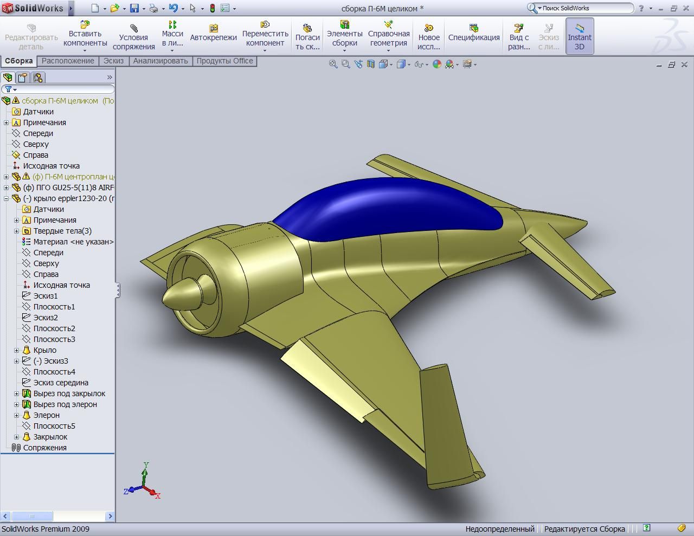Image resolution: width=694 pixels, height=536 pixels.
Task: Switch to the Эскиз tab
Action: click(x=113, y=61)
